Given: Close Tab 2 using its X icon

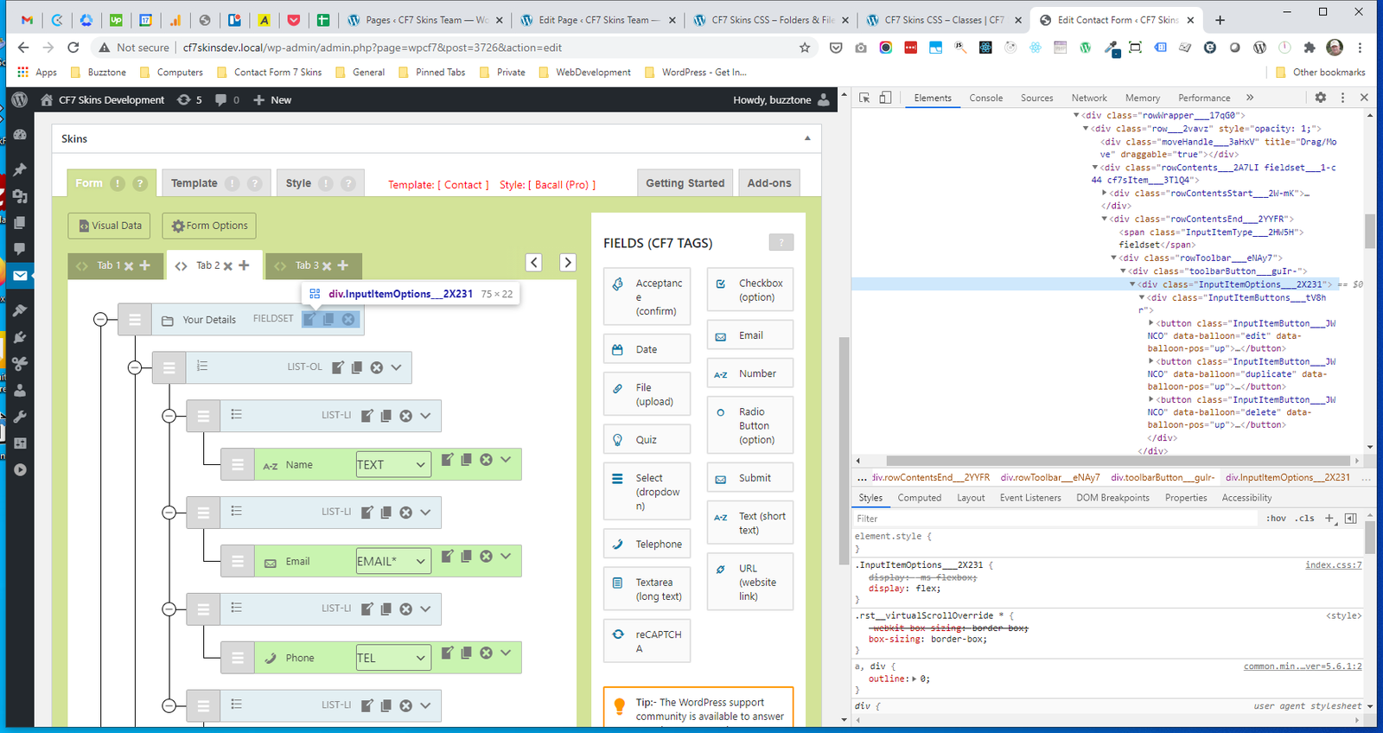Looking at the screenshot, I should pos(228,266).
